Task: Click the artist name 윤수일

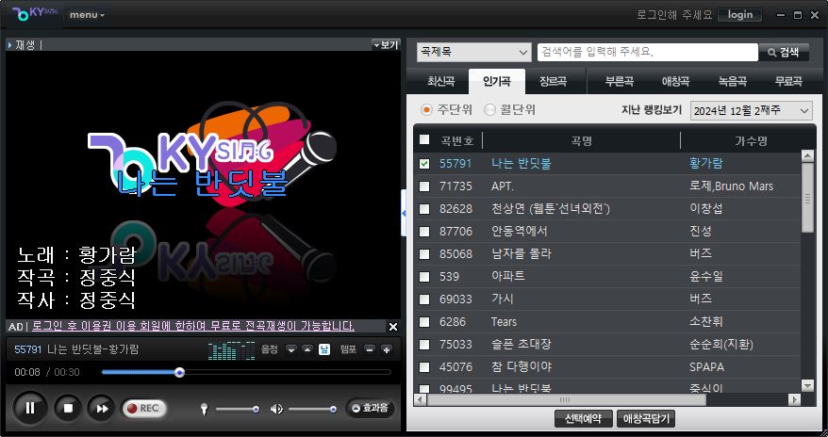Action: click(x=706, y=276)
